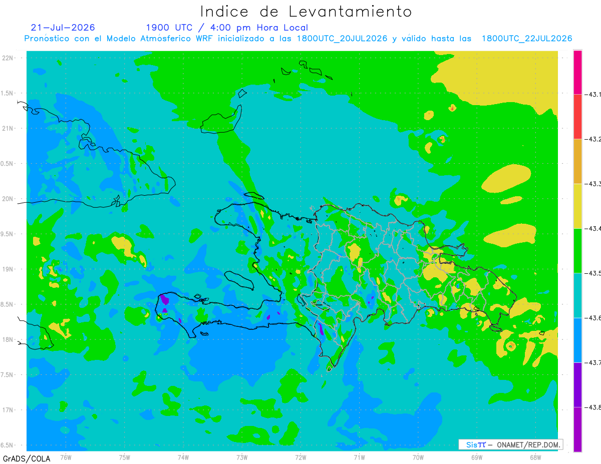Click the "72W" longitude label
The height and width of the screenshot is (464, 601).
pyautogui.click(x=300, y=457)
